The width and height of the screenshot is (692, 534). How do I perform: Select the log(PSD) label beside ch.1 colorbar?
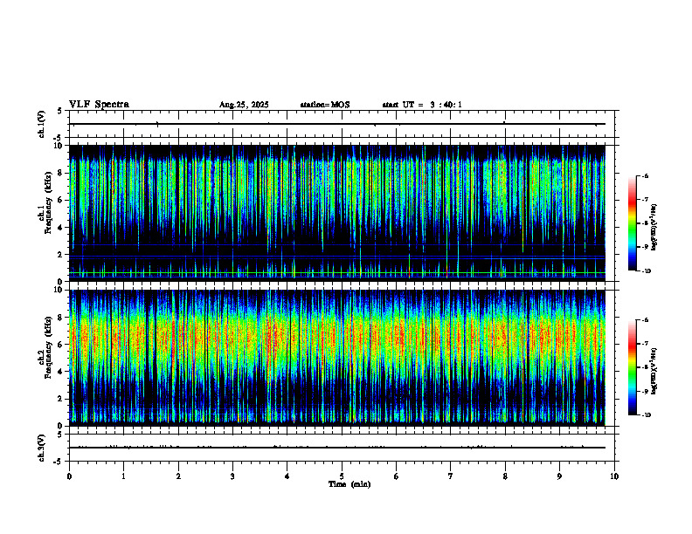click(654, 228)
